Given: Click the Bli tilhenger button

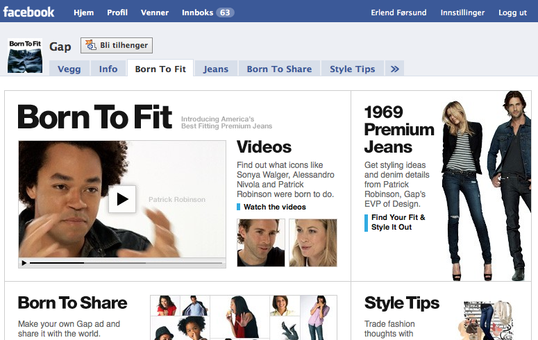Looking at the screenshot, I should (x=117, y=45).
